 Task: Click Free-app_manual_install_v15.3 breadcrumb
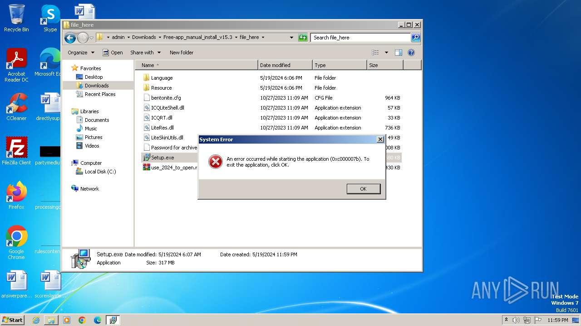[197, 38]
